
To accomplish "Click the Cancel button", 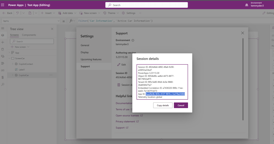I will tap(181, 105).
